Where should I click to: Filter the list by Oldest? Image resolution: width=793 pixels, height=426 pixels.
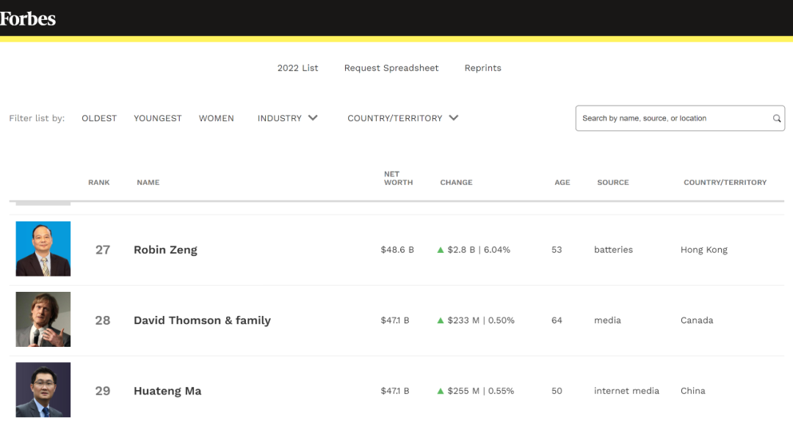[x=99, y=118]
